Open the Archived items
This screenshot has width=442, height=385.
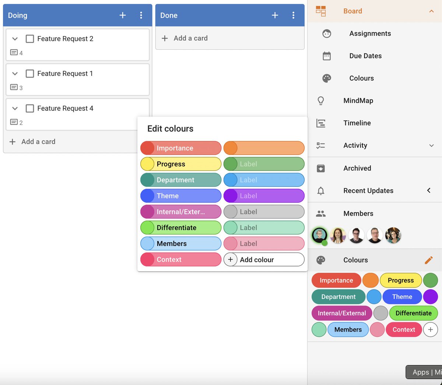pos(357,168)
